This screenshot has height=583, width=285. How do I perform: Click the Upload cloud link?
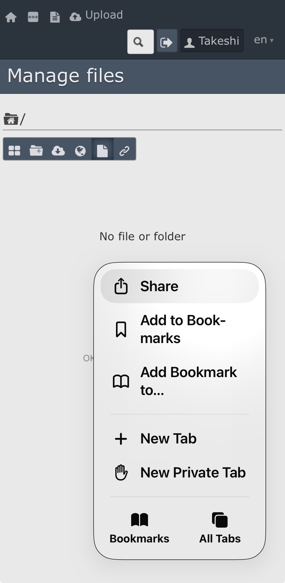[96, 15]
